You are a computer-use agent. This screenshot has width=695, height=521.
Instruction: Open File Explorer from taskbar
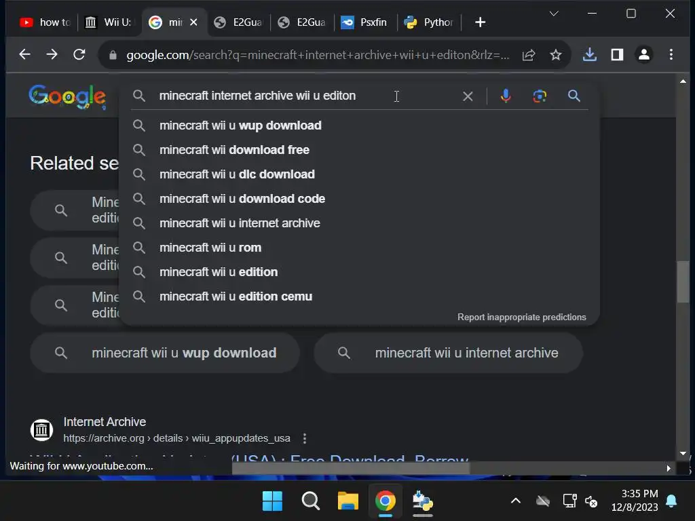tap(348, 501)
